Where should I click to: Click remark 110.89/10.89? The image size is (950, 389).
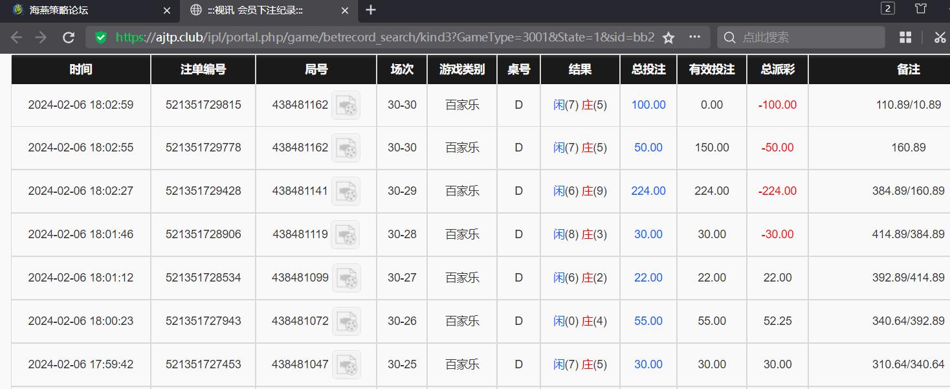(x=909, y=105)
